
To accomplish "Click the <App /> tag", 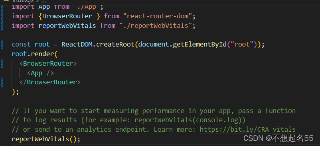I will [40, 73].
